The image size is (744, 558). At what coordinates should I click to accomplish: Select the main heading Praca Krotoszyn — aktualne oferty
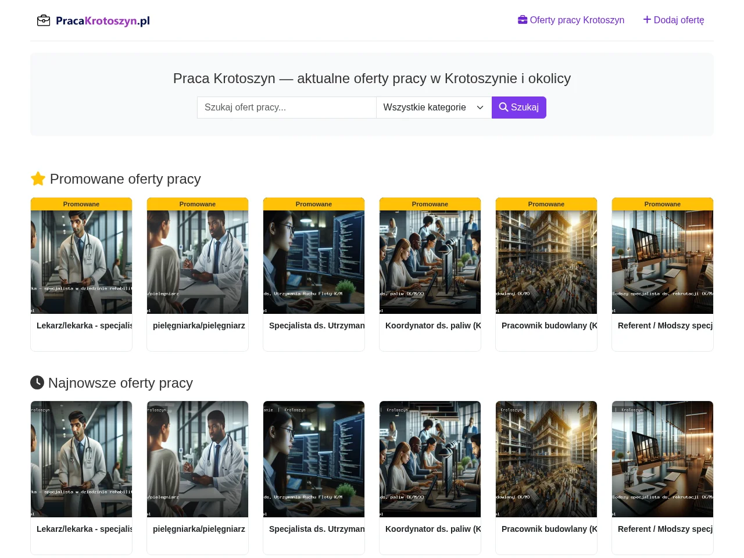[372, 78]
